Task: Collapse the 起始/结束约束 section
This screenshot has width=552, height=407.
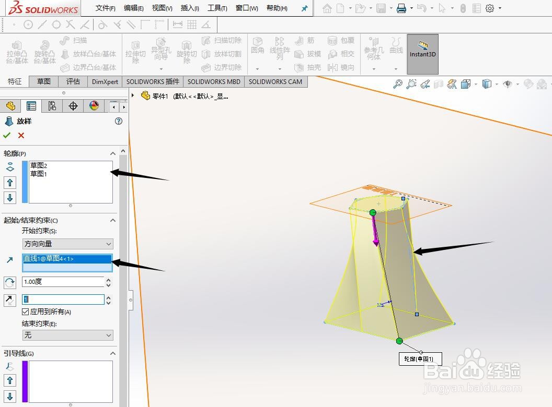Action: coord(113,220)
